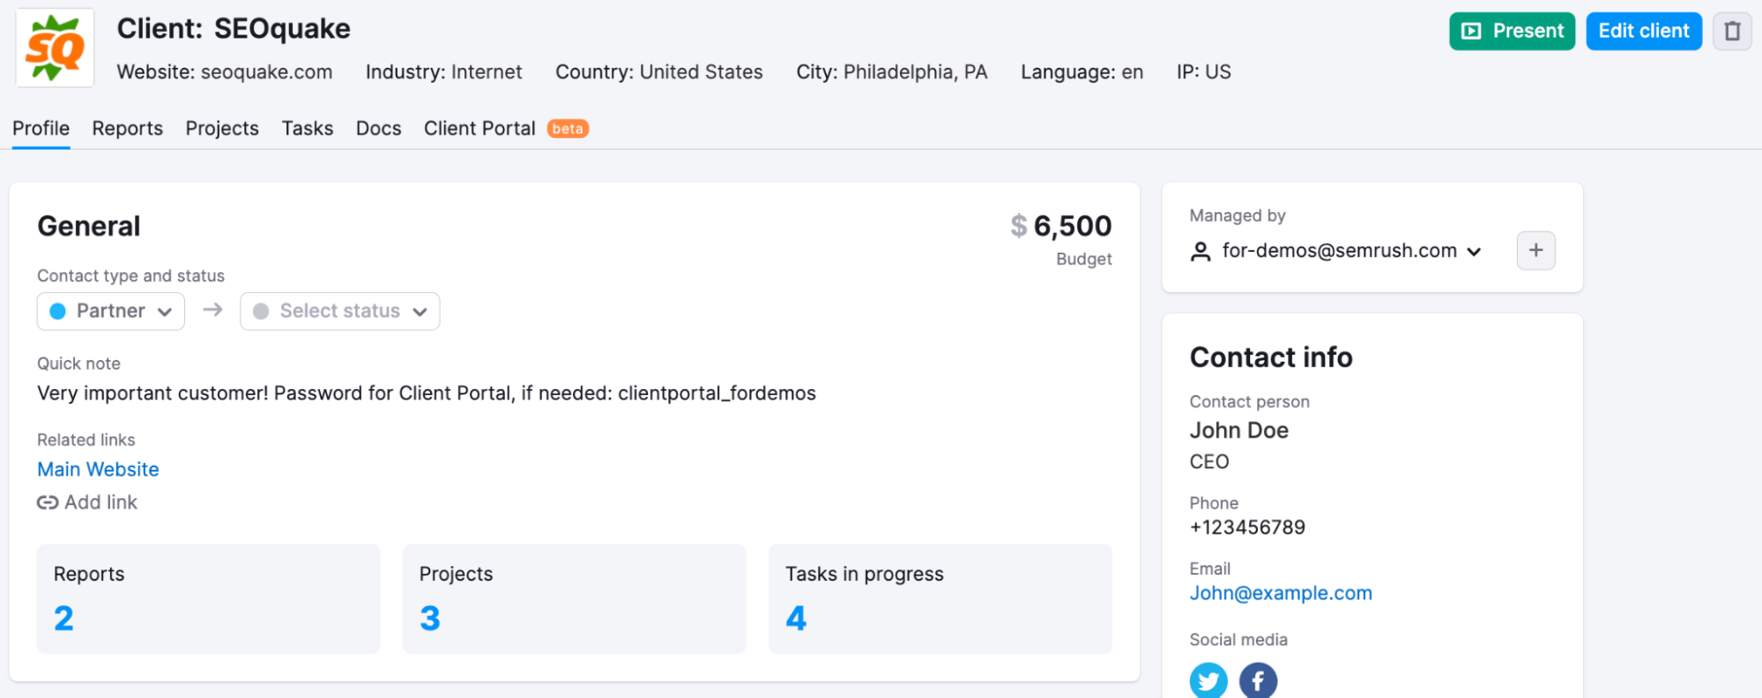
Task: Click the phone number +123456789
Action: pyautogui.click(x=1247, y=527)
